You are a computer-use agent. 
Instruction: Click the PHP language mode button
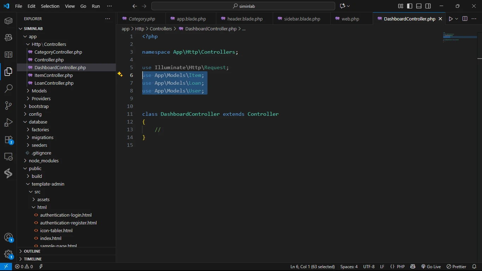coord(400,266)
